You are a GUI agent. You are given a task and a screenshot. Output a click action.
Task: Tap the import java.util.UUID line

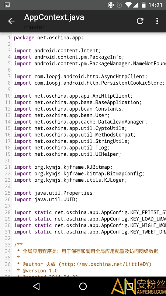46,199
